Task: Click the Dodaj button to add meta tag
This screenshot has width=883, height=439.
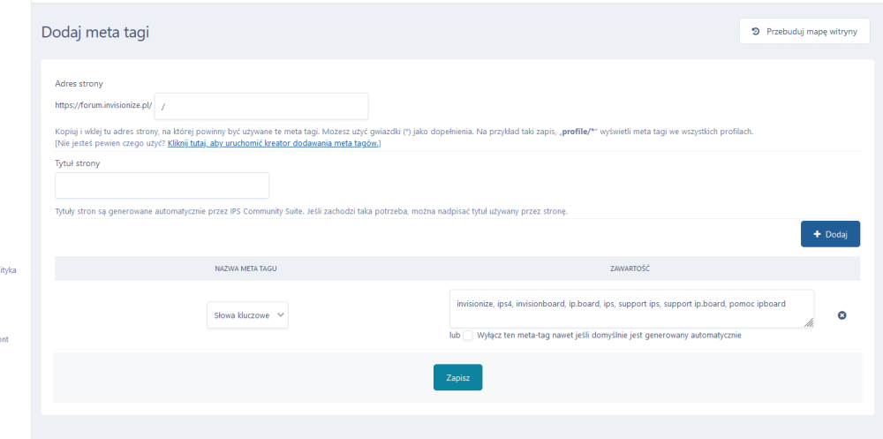Action: pos(830,234)
